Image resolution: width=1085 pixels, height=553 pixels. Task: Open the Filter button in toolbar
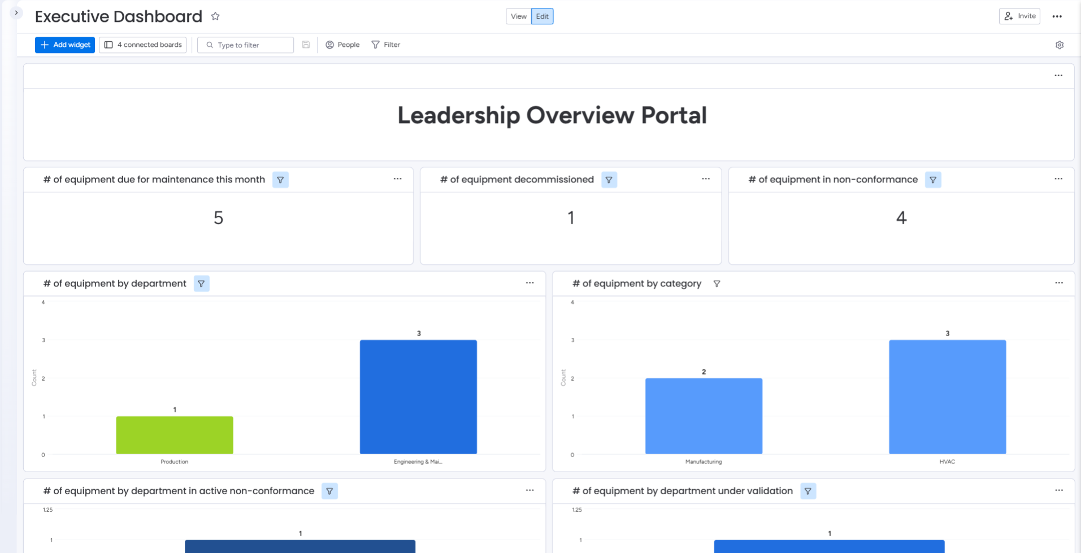click(x=386, y=45)
